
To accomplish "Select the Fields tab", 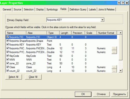I will pos(63,9).
